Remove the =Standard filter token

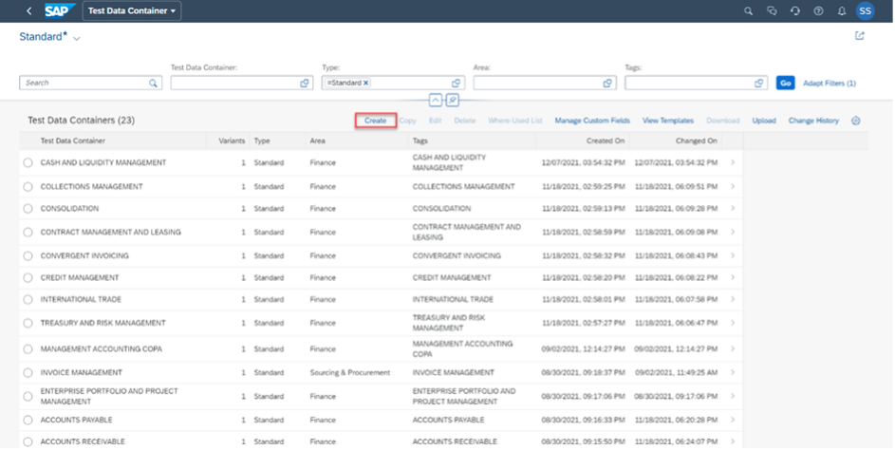(365, 84)
